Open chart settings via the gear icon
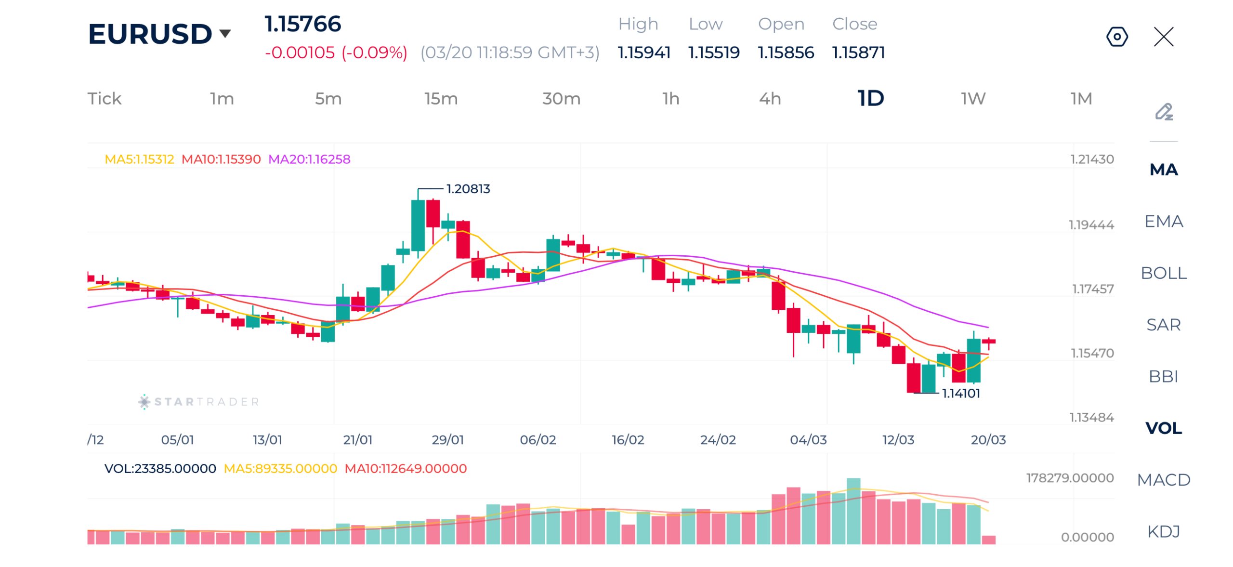Image resolution: width=1233 pixels, height=567 pixels. pyautogui.click(x=1117, y=37)
